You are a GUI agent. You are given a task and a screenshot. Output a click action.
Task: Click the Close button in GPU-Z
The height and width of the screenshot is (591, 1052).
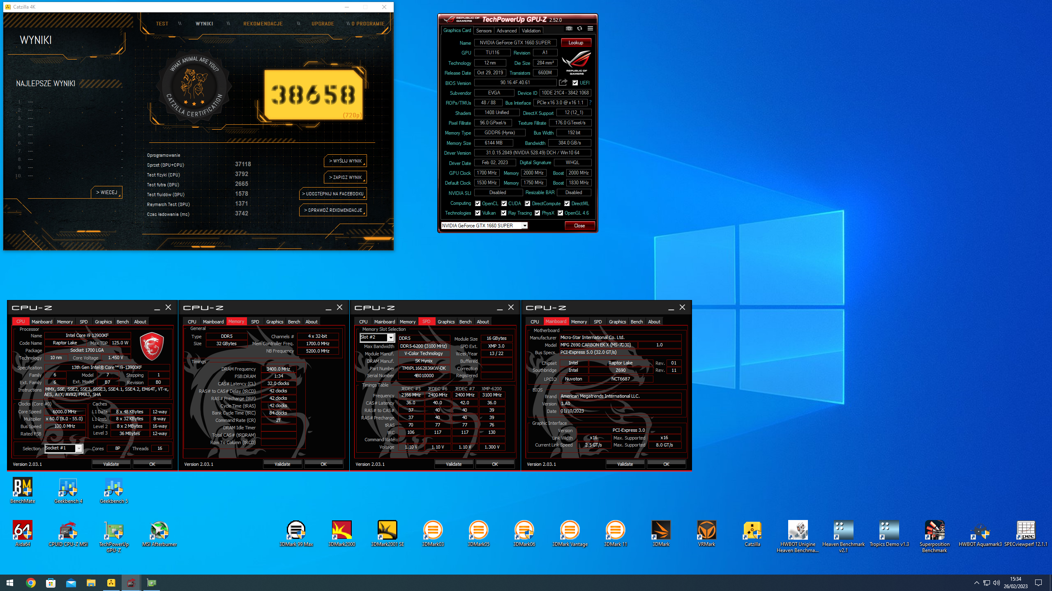(x=579, y=225)
